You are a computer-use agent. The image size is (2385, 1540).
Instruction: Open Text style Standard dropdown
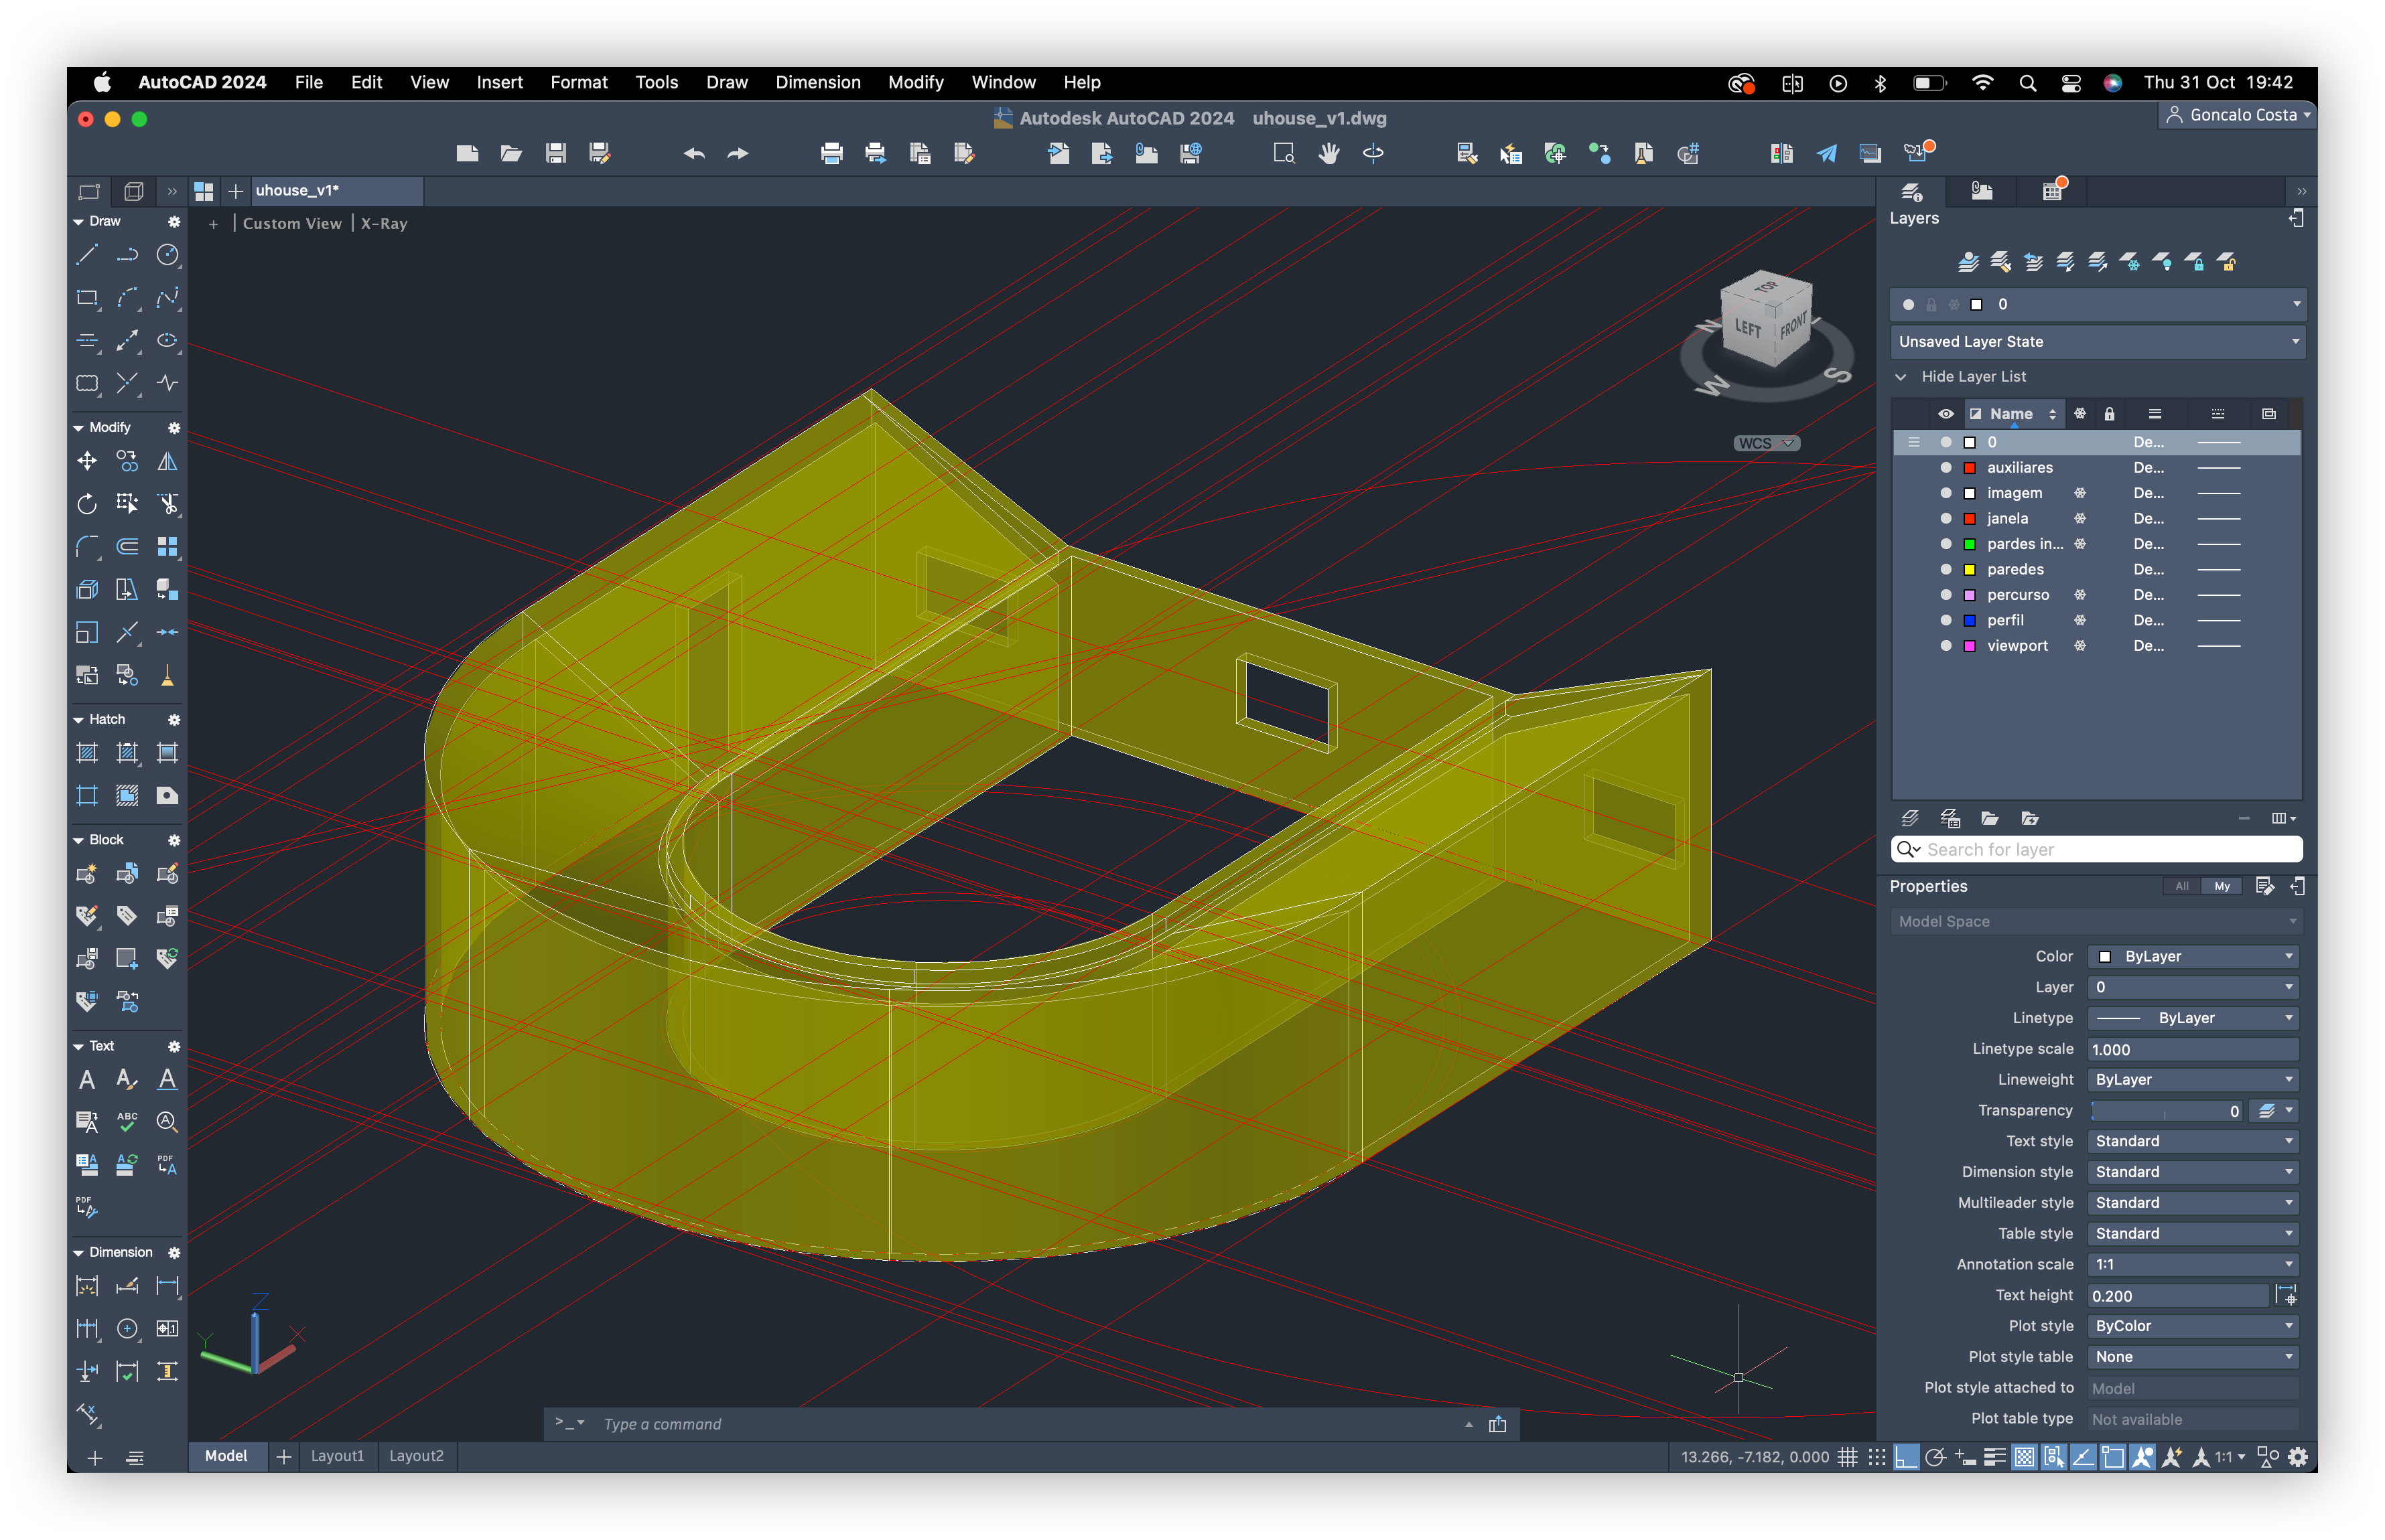click(2193, 1141)
